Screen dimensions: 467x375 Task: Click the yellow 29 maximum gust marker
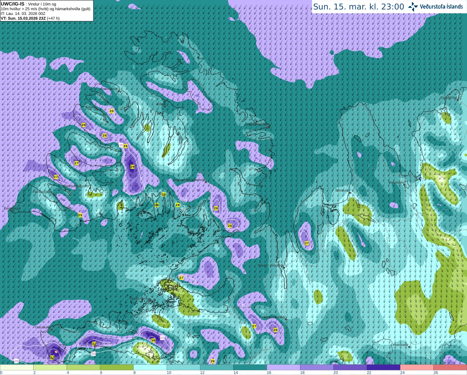coord(132,167)
